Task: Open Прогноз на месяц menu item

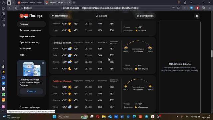Action: pyautogui.click(x=29, y=42)
